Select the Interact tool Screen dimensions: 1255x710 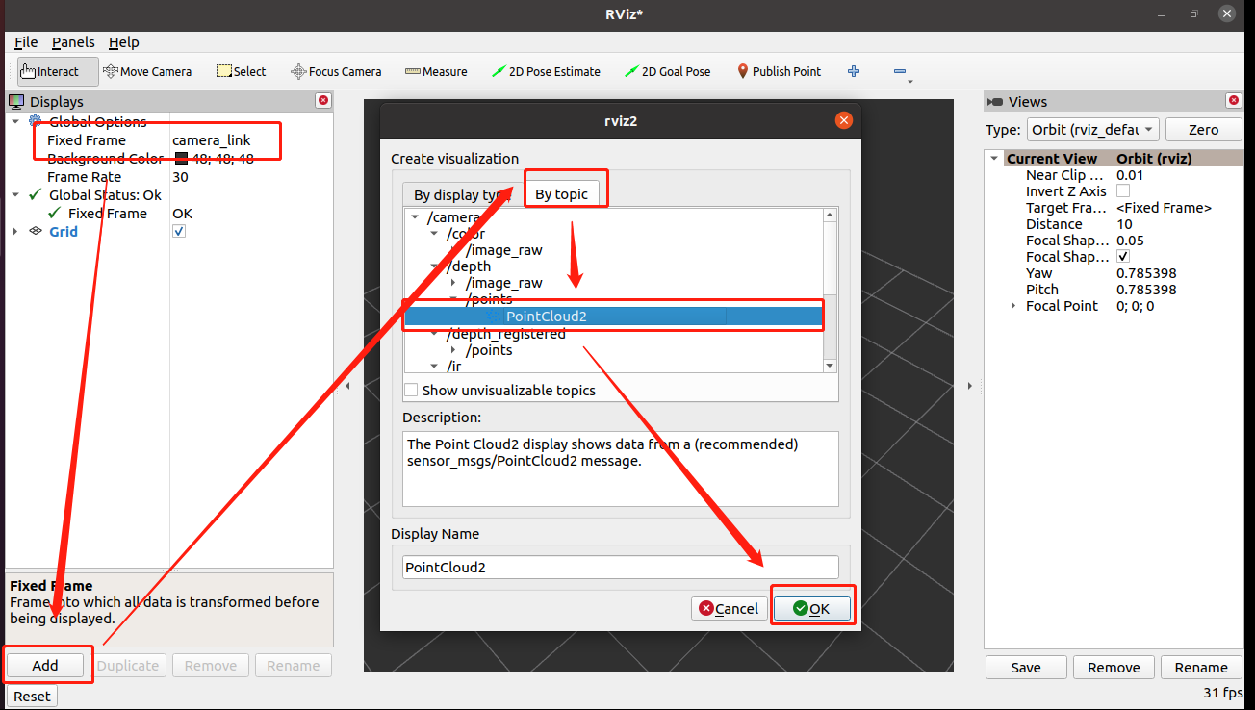58,71
